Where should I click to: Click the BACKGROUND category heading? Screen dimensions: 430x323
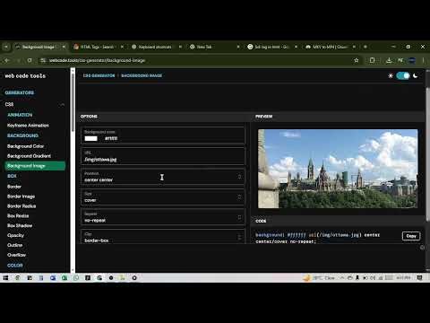pos(22,135)
